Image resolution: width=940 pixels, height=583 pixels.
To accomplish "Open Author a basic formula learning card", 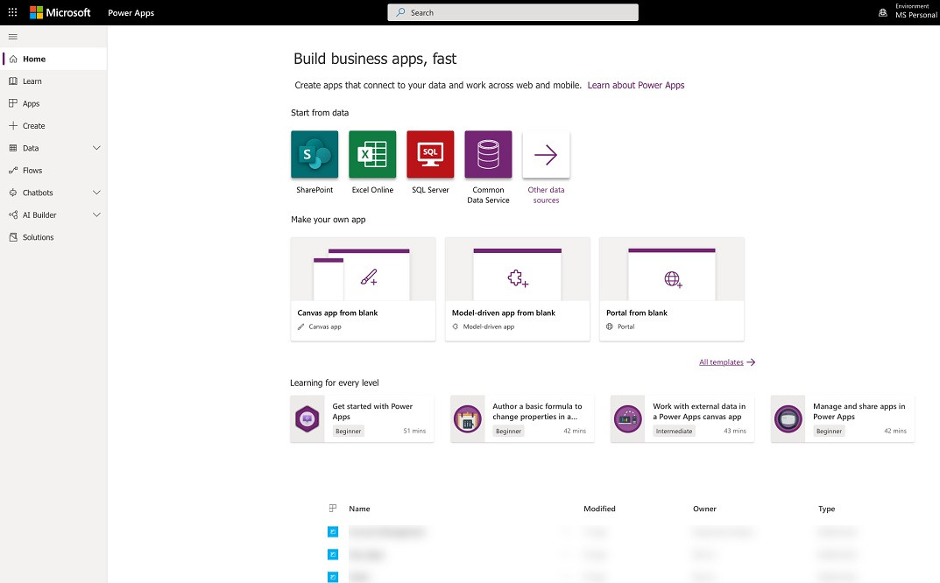I will click(522, 418).
